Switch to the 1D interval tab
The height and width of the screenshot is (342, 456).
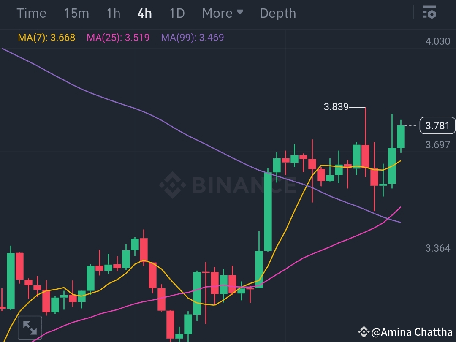(x=177, y=13)
